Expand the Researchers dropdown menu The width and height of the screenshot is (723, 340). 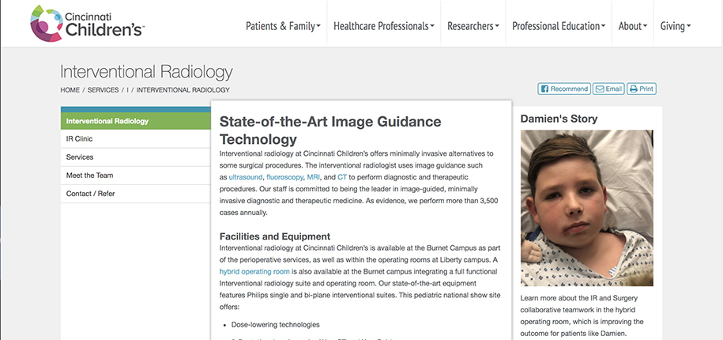pos(473,26)
